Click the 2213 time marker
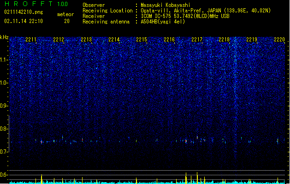 (x=86, y=40)
